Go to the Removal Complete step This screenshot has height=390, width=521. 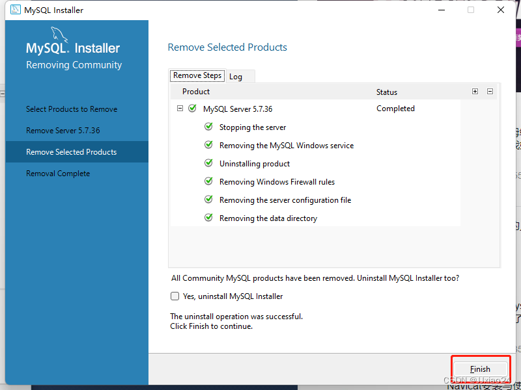coord(58,174)
